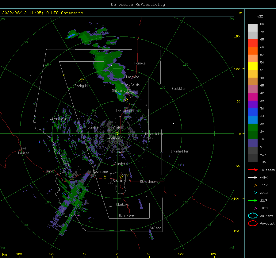Viewport: 276px width, 258px height.
Task: Select the Drumheller label
Action: 180,151
